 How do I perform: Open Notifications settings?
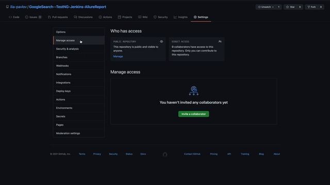point(79,74)
